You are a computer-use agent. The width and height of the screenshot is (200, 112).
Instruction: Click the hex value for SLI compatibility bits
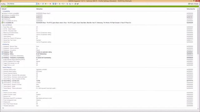pos(190,23)
